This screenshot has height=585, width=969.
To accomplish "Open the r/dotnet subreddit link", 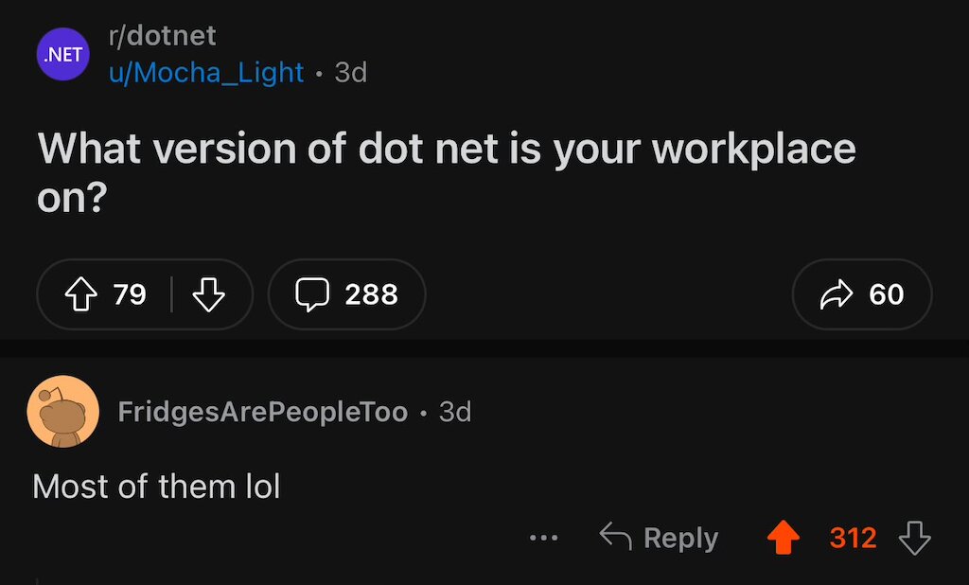I will tap(162, 36).
